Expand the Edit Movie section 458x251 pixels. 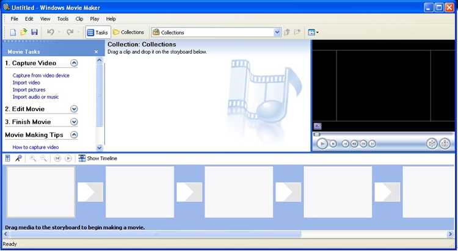pyautogui.click(x=74, y=109)
